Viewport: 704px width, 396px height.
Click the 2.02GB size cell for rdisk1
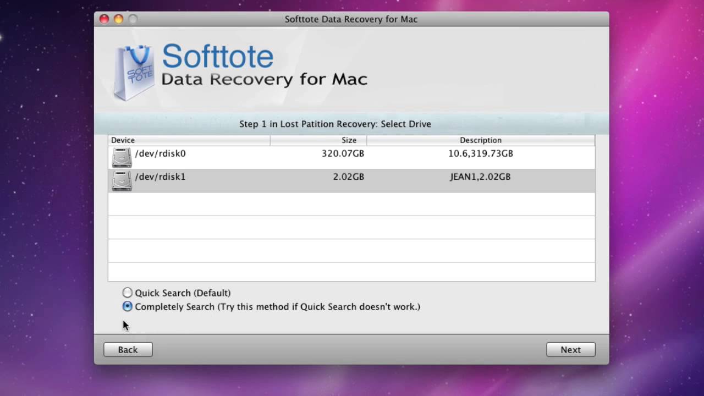(x=348, y=177)
